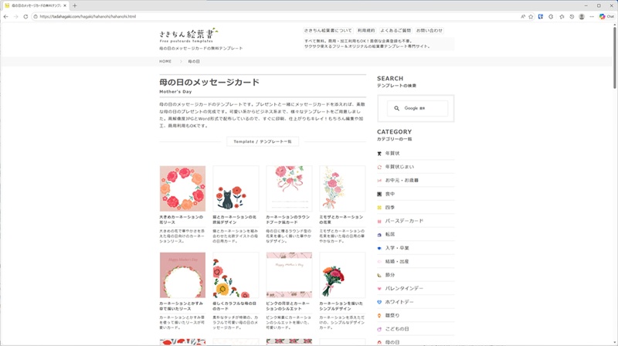Open the carnation wreath thumbnail 大きめカーネーションの花リース
Image resolution: width=618 pixels, height=346 pixels.
[182, 188]
